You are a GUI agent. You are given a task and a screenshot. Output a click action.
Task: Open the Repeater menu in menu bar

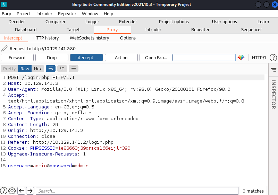(x=67, y=14)
